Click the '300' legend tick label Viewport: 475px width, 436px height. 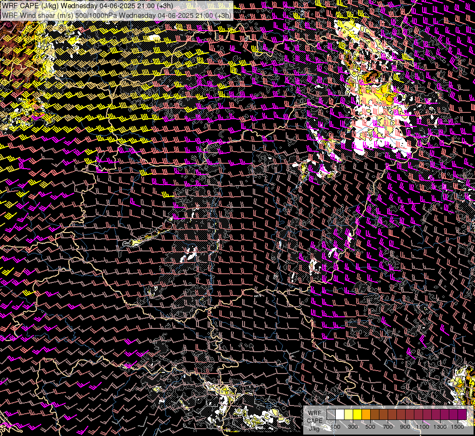353,427
